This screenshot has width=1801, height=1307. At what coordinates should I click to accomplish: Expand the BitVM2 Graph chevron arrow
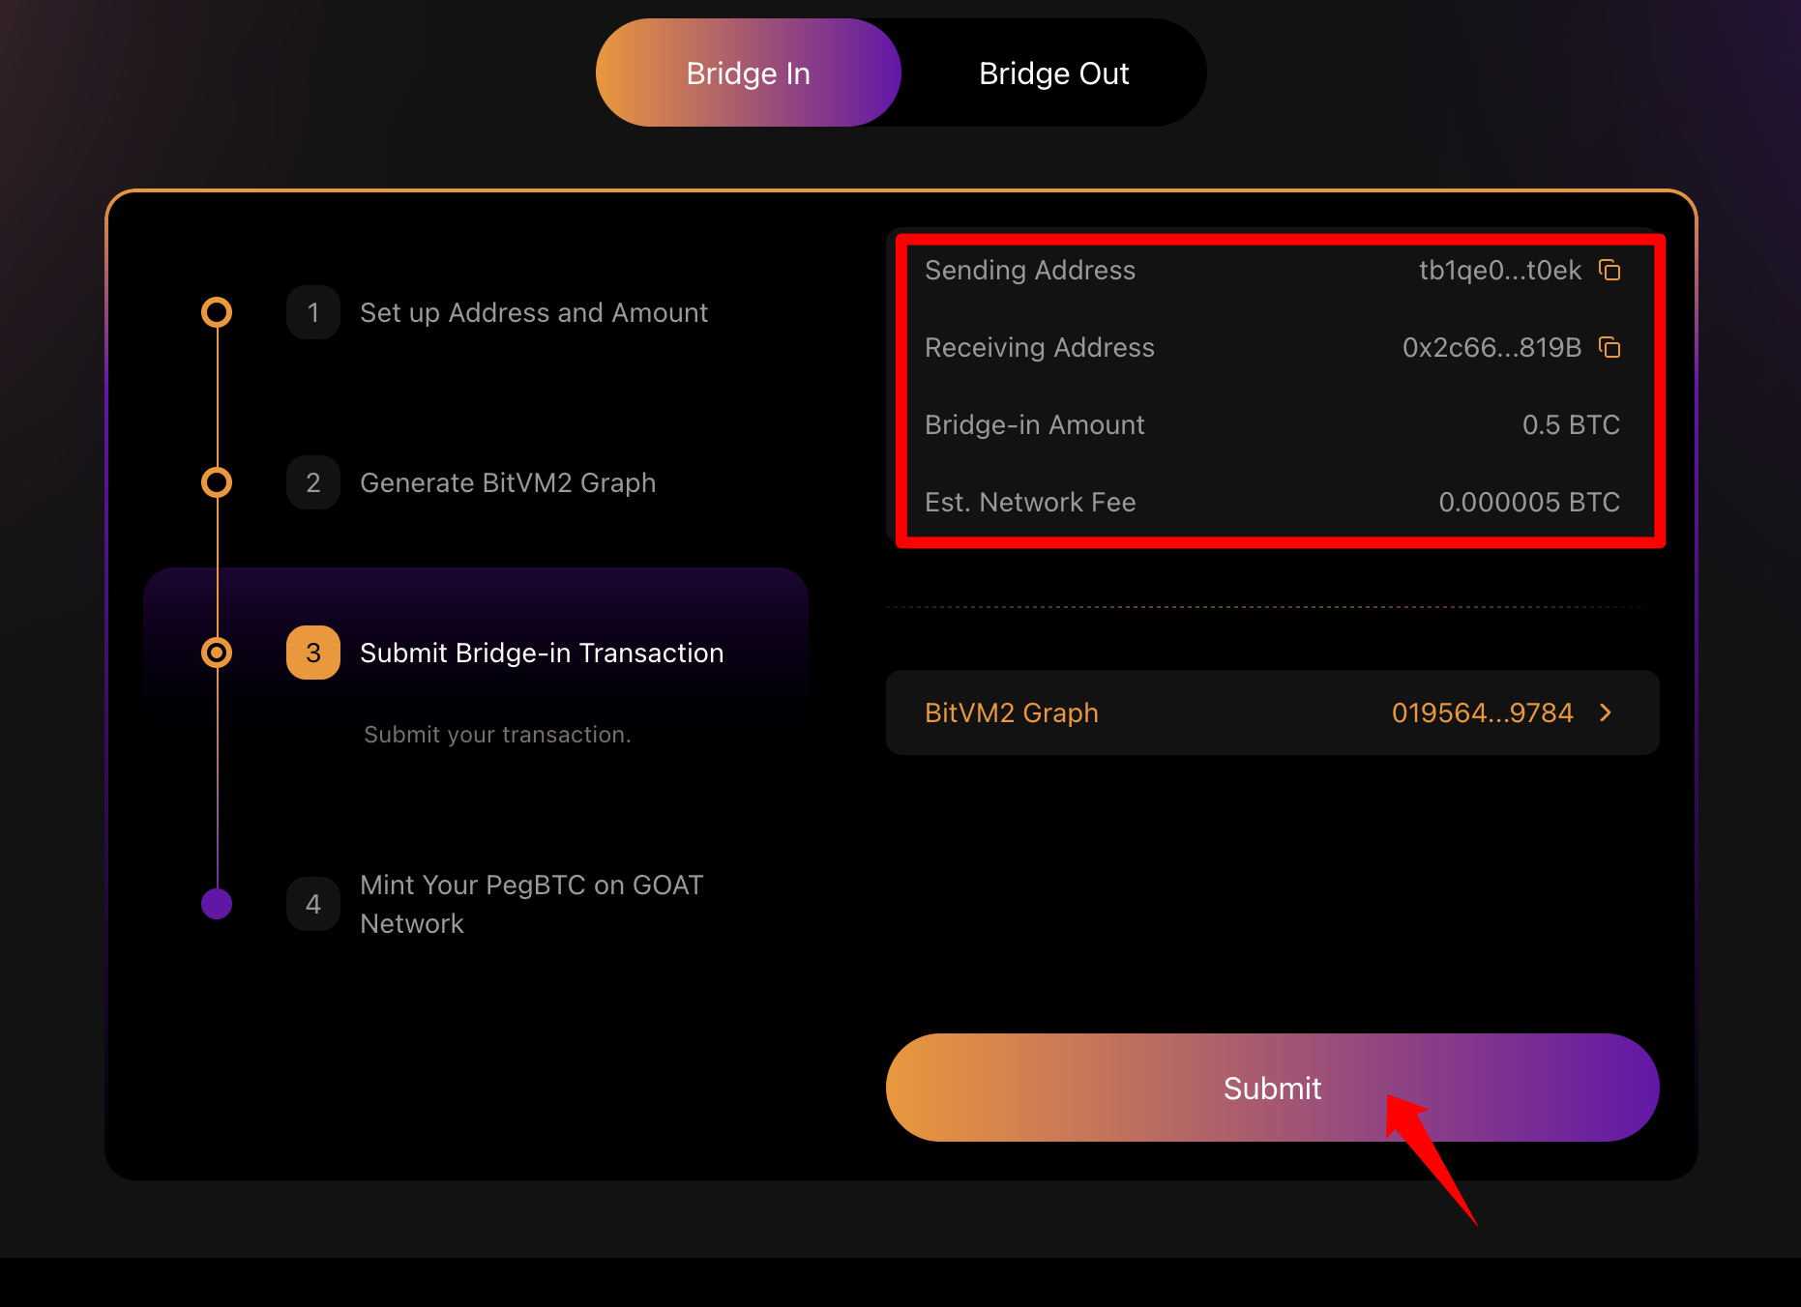1606,712
